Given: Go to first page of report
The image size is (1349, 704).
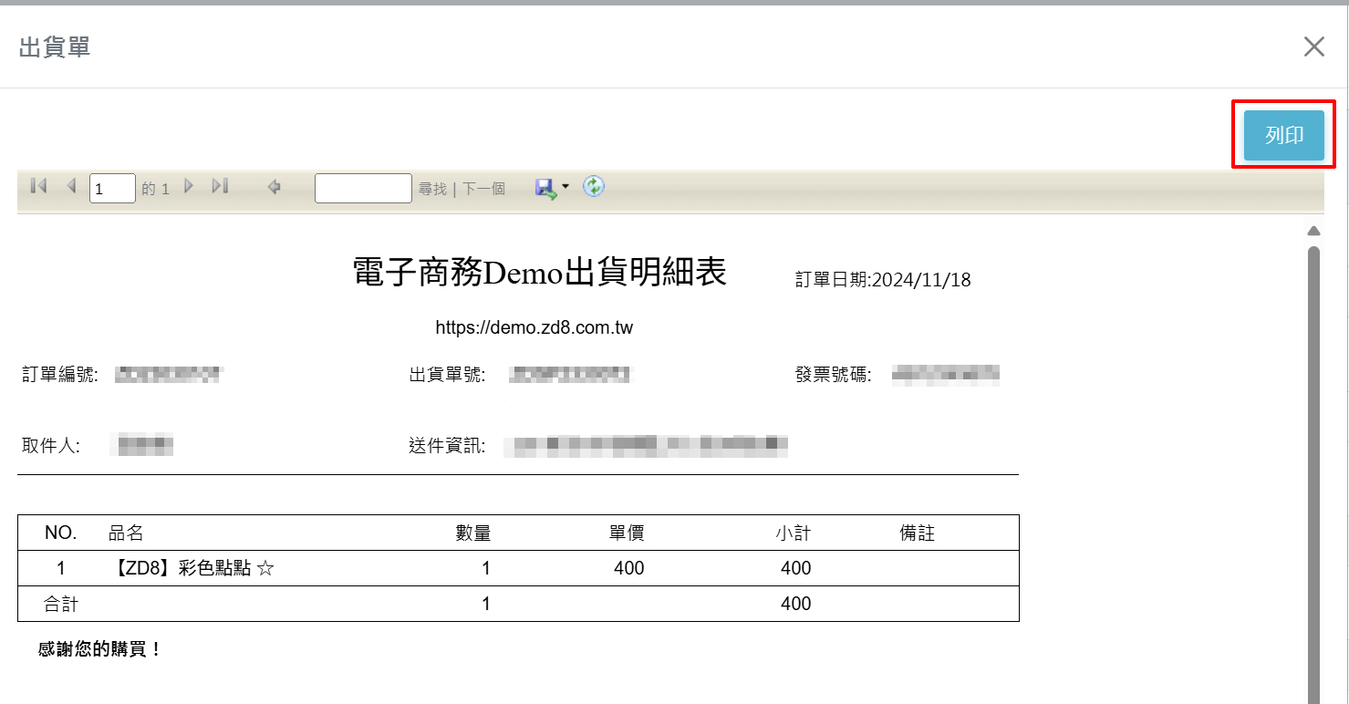Looking at the screenshot, I should point(38,186).
